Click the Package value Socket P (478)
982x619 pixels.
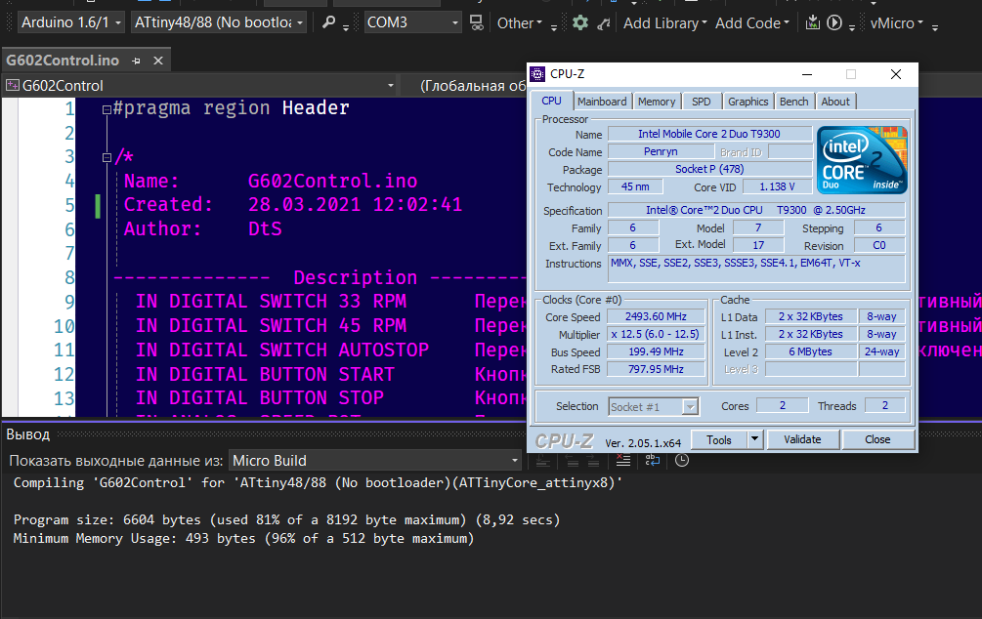click(709, 169)
